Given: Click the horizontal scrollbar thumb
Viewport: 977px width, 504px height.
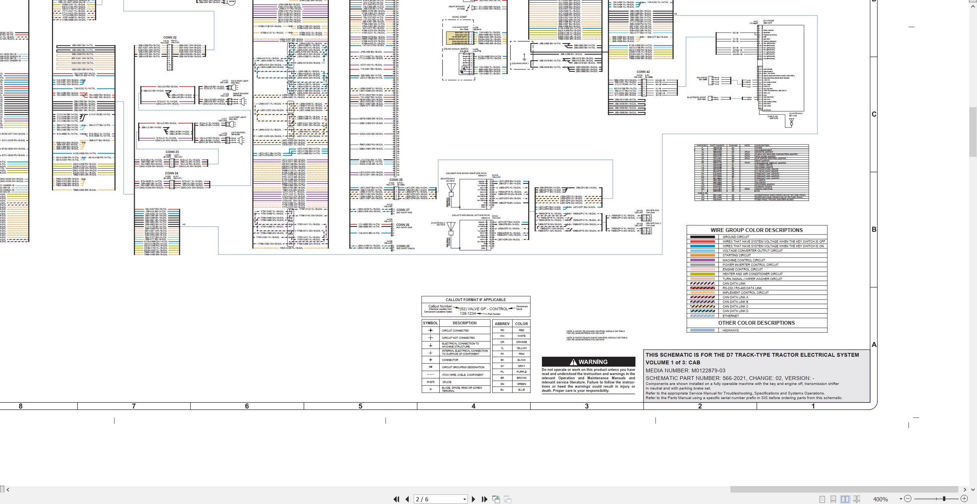Looking at the screenshot, I should [x=844, y=489].
